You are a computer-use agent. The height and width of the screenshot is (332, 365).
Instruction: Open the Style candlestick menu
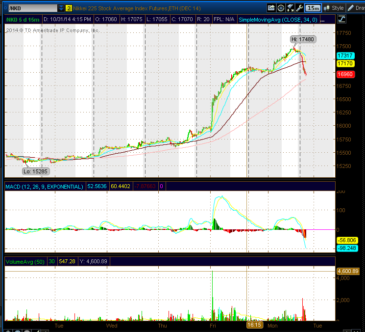[334, 8]
